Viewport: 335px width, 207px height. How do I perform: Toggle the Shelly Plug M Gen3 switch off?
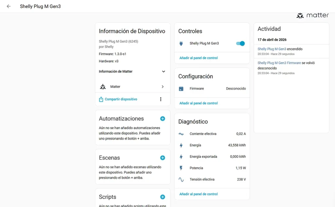[x=240, y=43]
